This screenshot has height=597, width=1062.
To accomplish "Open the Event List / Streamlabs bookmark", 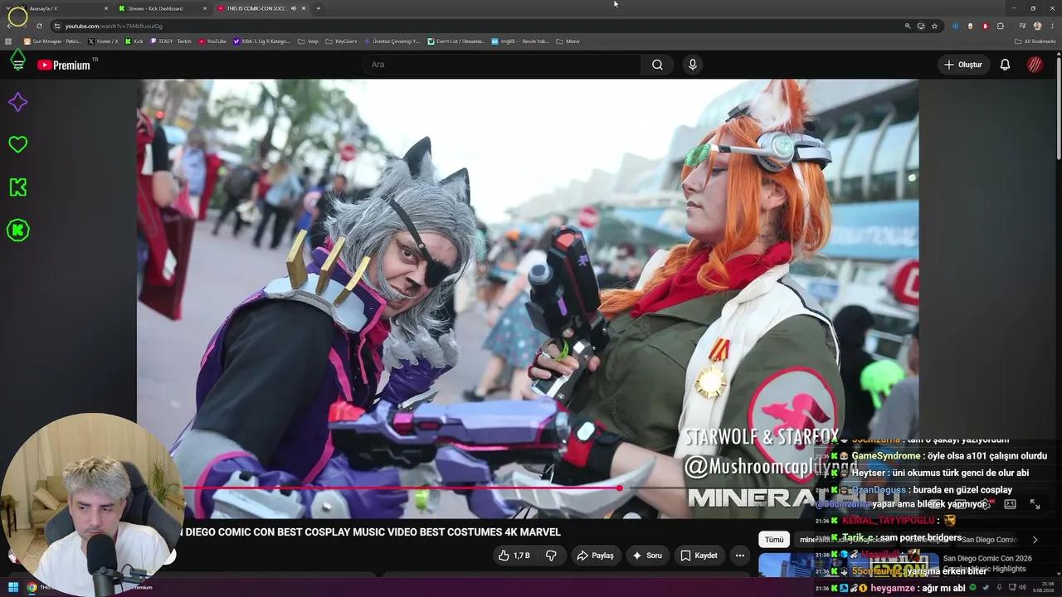I will coord(455,41).
